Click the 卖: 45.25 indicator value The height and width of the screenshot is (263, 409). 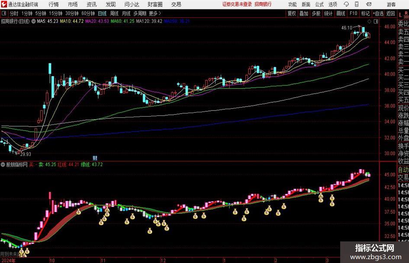(47, 165)
